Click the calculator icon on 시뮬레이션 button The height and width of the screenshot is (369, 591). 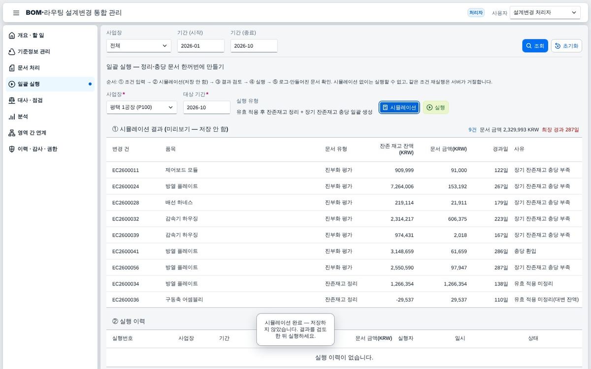[385, 107]
